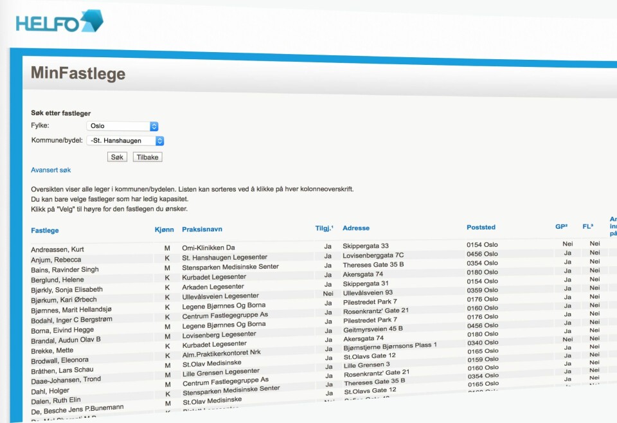The width and height of the screenshot is (617, 423).
Task: Select the row name Brodwall, Eleonora
Action: [60, 361]
